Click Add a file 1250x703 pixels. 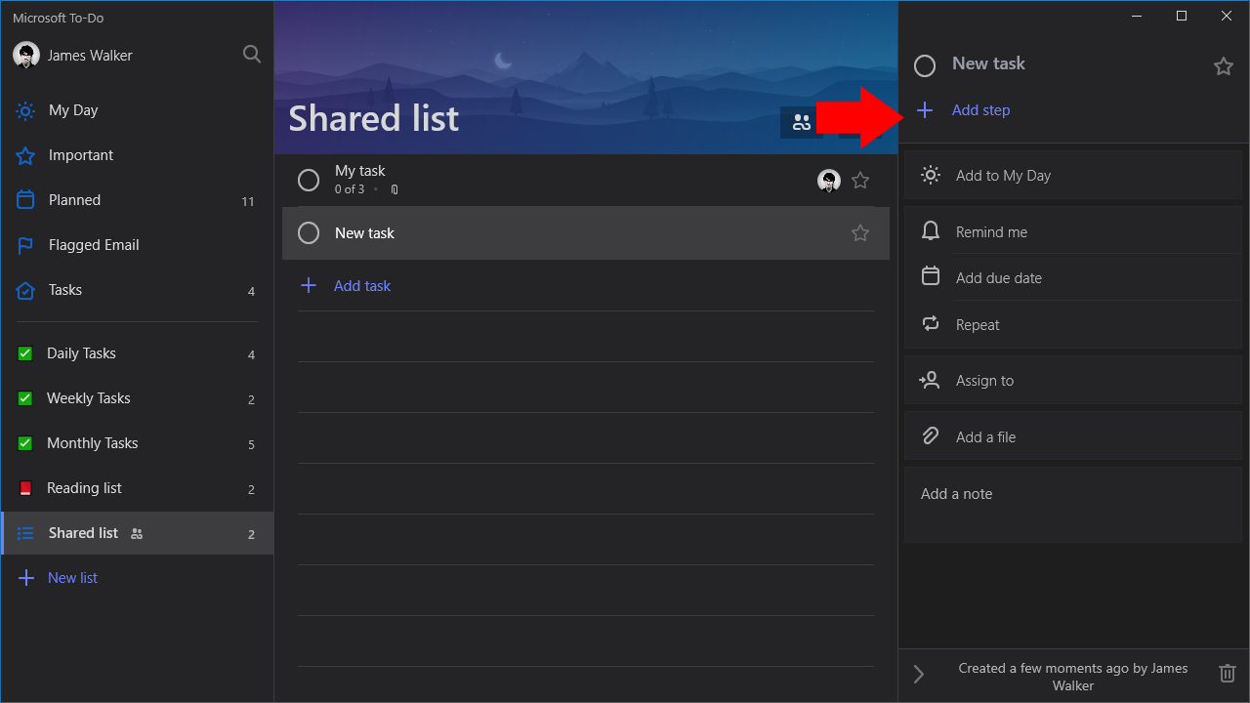[x=1074, y=437]
